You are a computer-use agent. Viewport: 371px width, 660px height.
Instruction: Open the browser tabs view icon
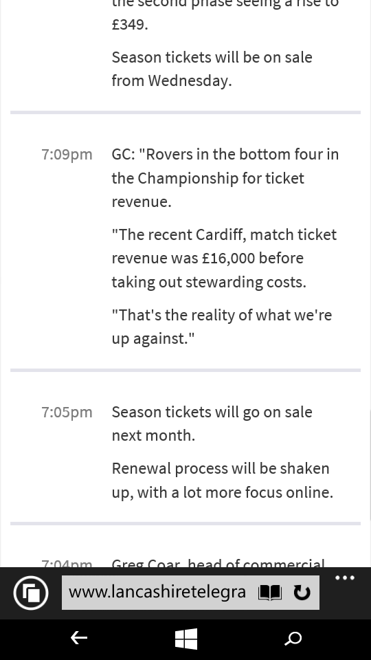[31, 593]
